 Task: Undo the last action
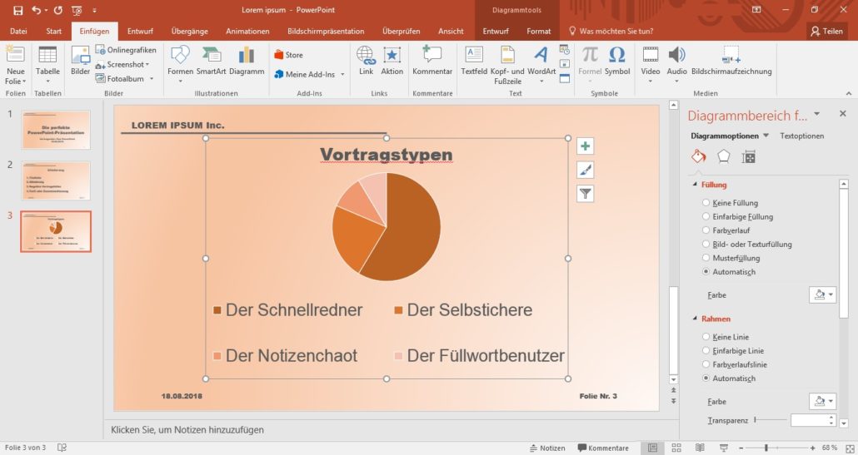click(36, 10)
